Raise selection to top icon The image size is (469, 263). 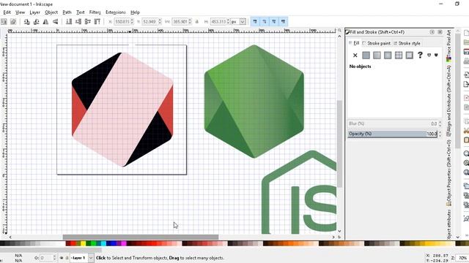click(97, 21)
